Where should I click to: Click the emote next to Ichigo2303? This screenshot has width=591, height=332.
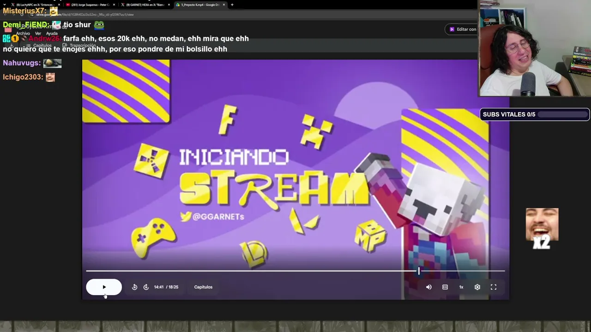coord(50,77)
